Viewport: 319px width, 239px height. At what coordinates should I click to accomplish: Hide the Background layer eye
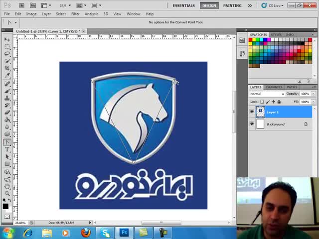[252, 124]
